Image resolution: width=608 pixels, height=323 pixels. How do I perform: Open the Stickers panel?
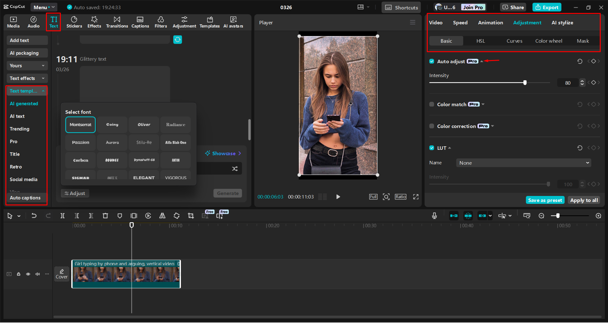(x=74, y=22)
